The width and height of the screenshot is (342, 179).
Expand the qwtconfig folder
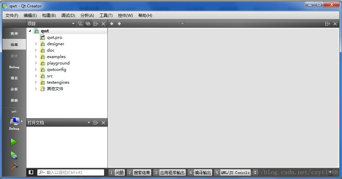[x=36, y=70]
